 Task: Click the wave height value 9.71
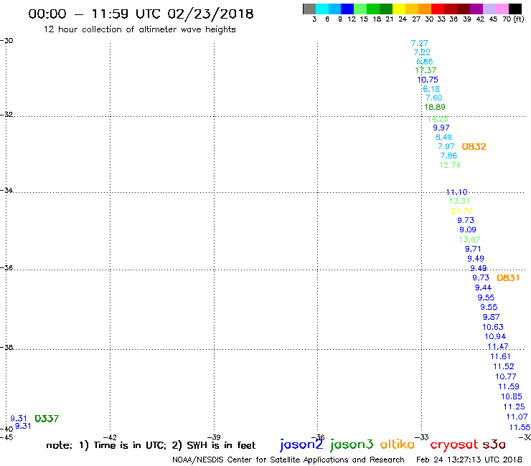[x=473, y=249]
